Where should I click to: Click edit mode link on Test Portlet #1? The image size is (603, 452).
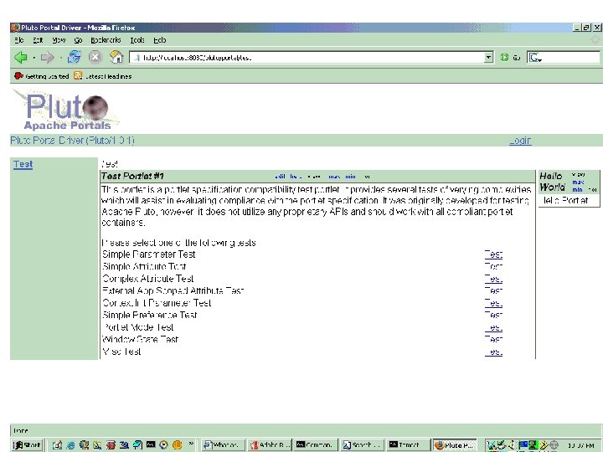click(281, 177)
